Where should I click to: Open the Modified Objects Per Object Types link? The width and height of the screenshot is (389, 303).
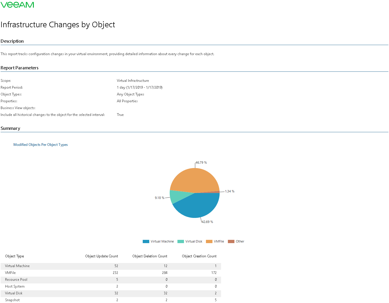click(40, 145)
